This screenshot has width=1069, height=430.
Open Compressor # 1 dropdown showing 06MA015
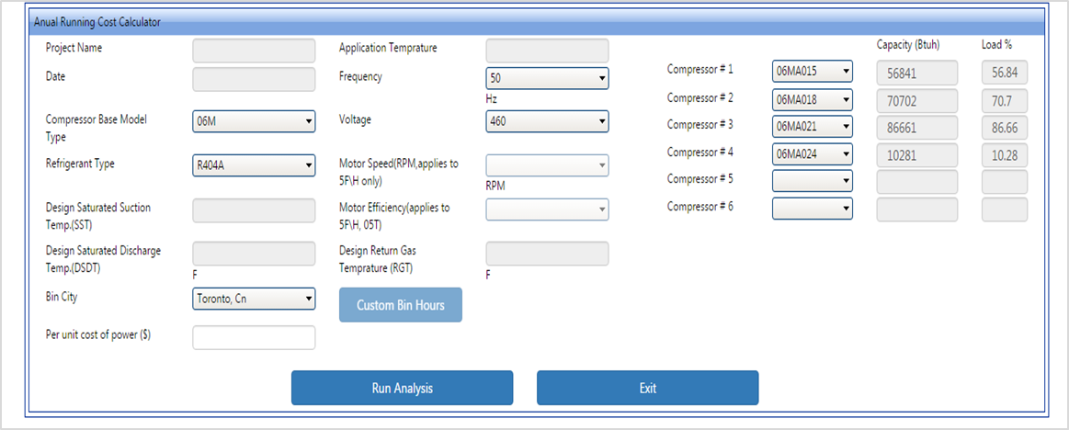[813, 71]
